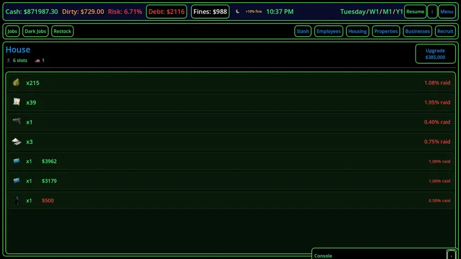Select the white powder x3 icon
Image resolution: width=461 pixels, height=259 pixels.
click(16, 142)
